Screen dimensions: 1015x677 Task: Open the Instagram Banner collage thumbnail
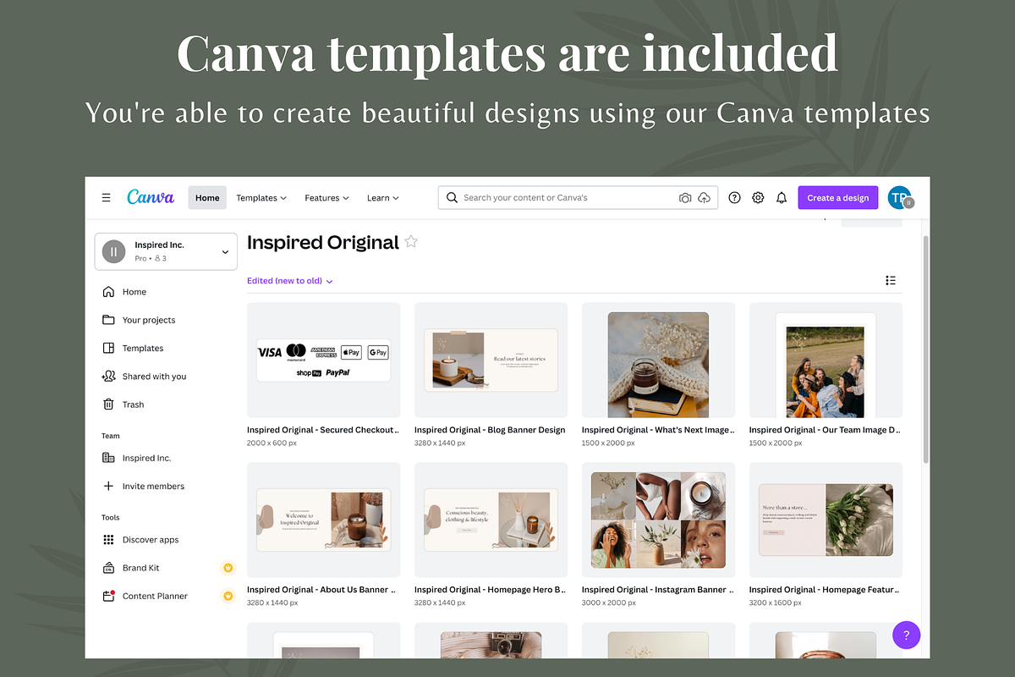658,520
